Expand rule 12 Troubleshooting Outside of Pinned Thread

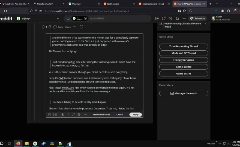[206, 24]
